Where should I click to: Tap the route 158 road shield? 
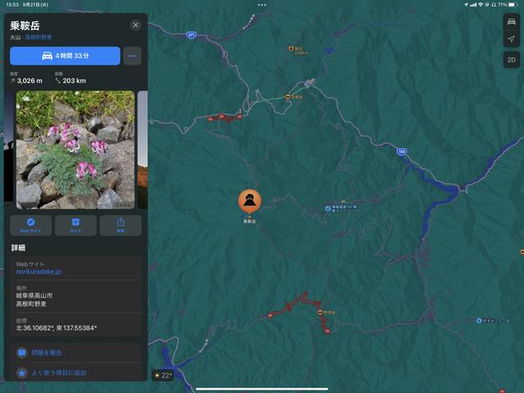402,151
